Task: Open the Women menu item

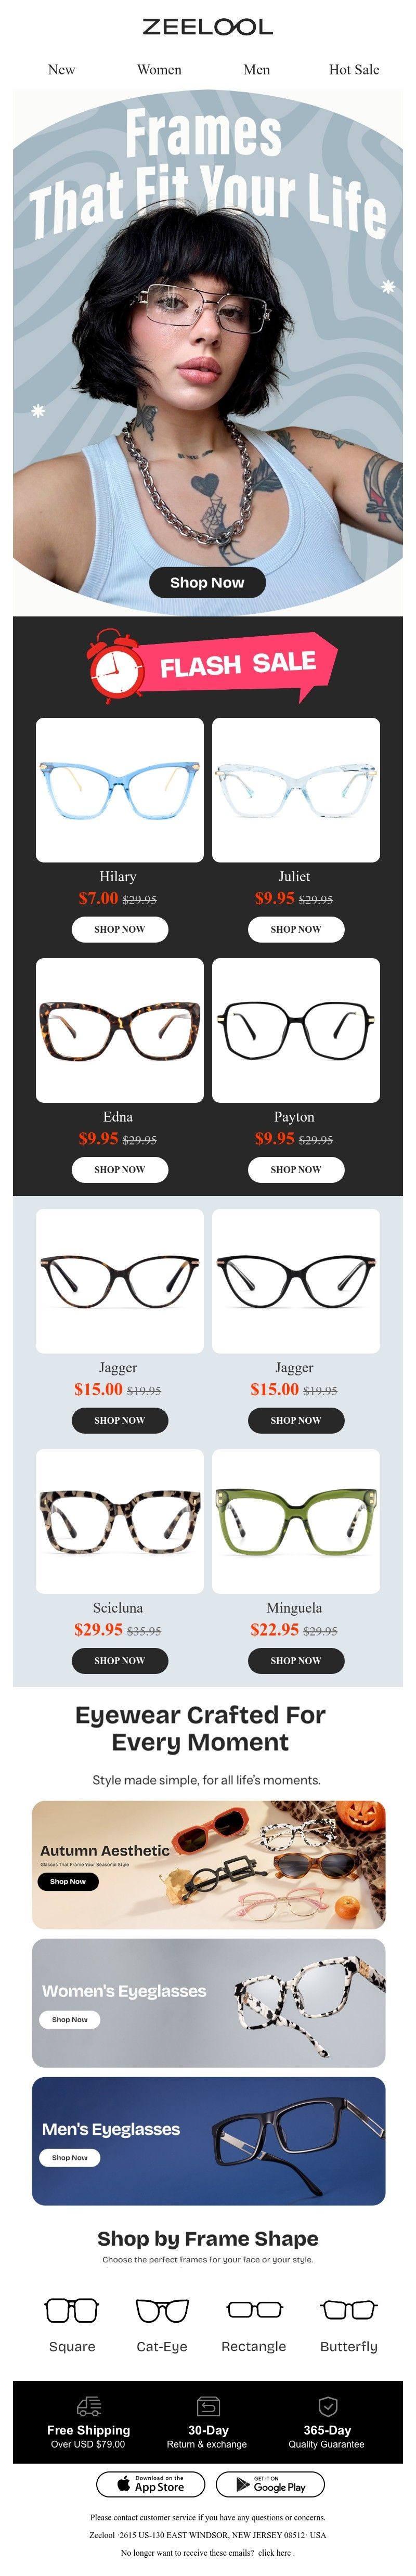Action: pos(159,70)
